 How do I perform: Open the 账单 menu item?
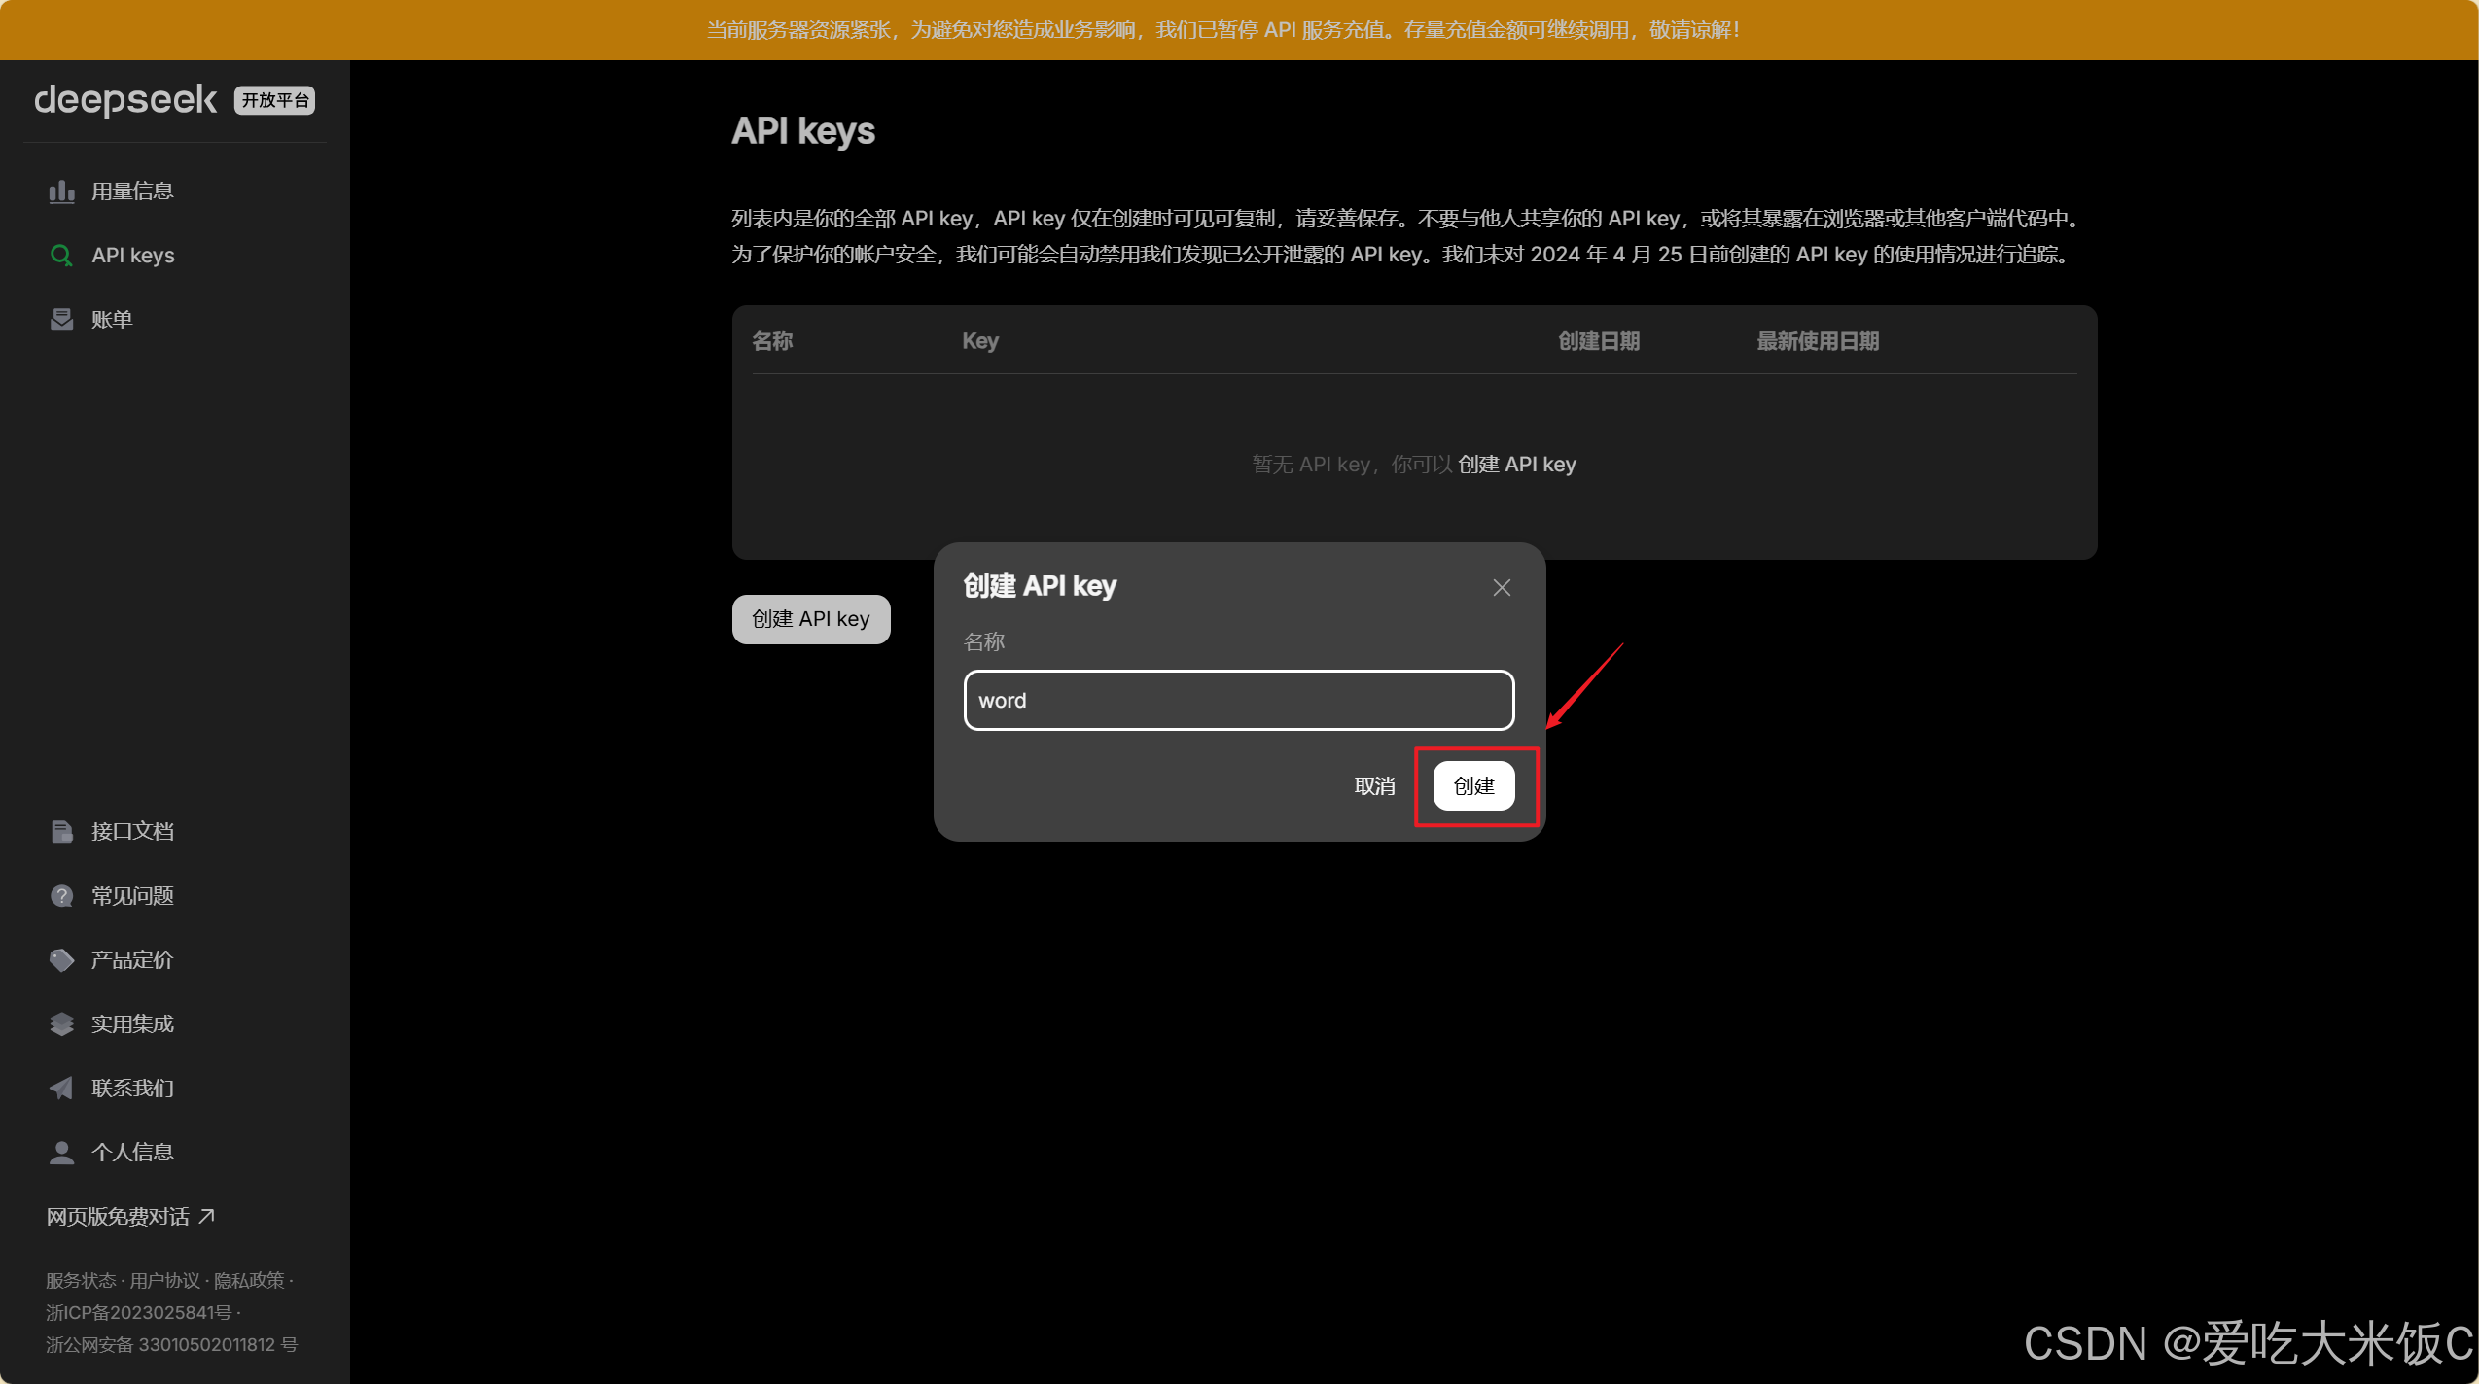click(112, 320)
